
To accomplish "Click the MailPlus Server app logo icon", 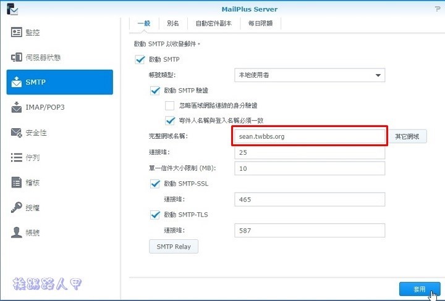I will (x=12, y=9).
